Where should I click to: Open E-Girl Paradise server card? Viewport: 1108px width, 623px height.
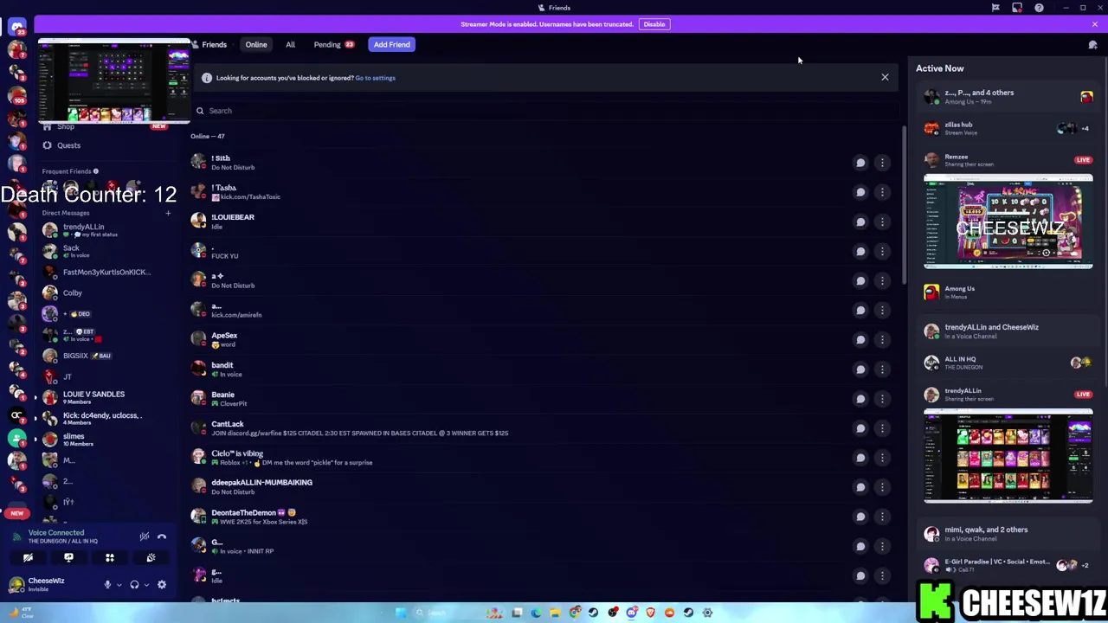(x=1008, y=565)
